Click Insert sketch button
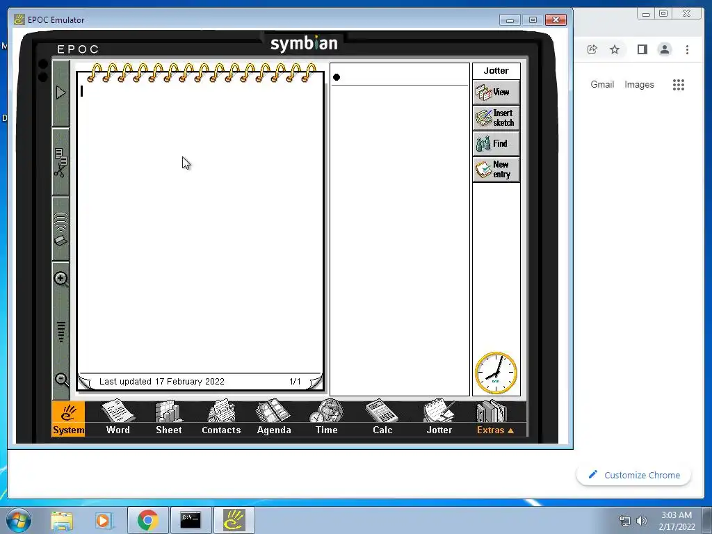 coord(496,118)
